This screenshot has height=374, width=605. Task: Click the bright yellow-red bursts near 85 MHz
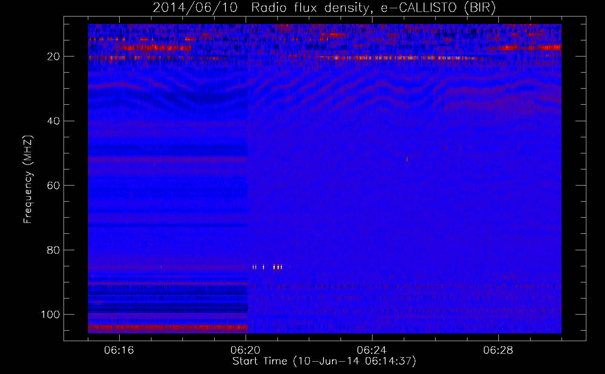click(x=267, y=267)
